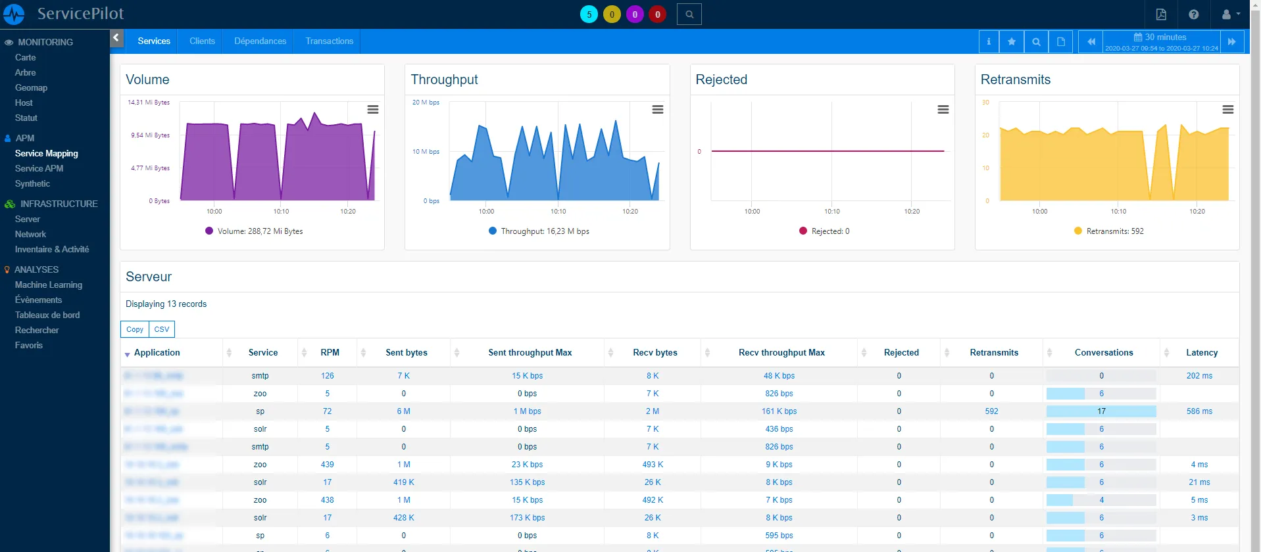The image size is (1261, 552).
Task: Click the CSV export button
Action: click(x=162, y=329)
